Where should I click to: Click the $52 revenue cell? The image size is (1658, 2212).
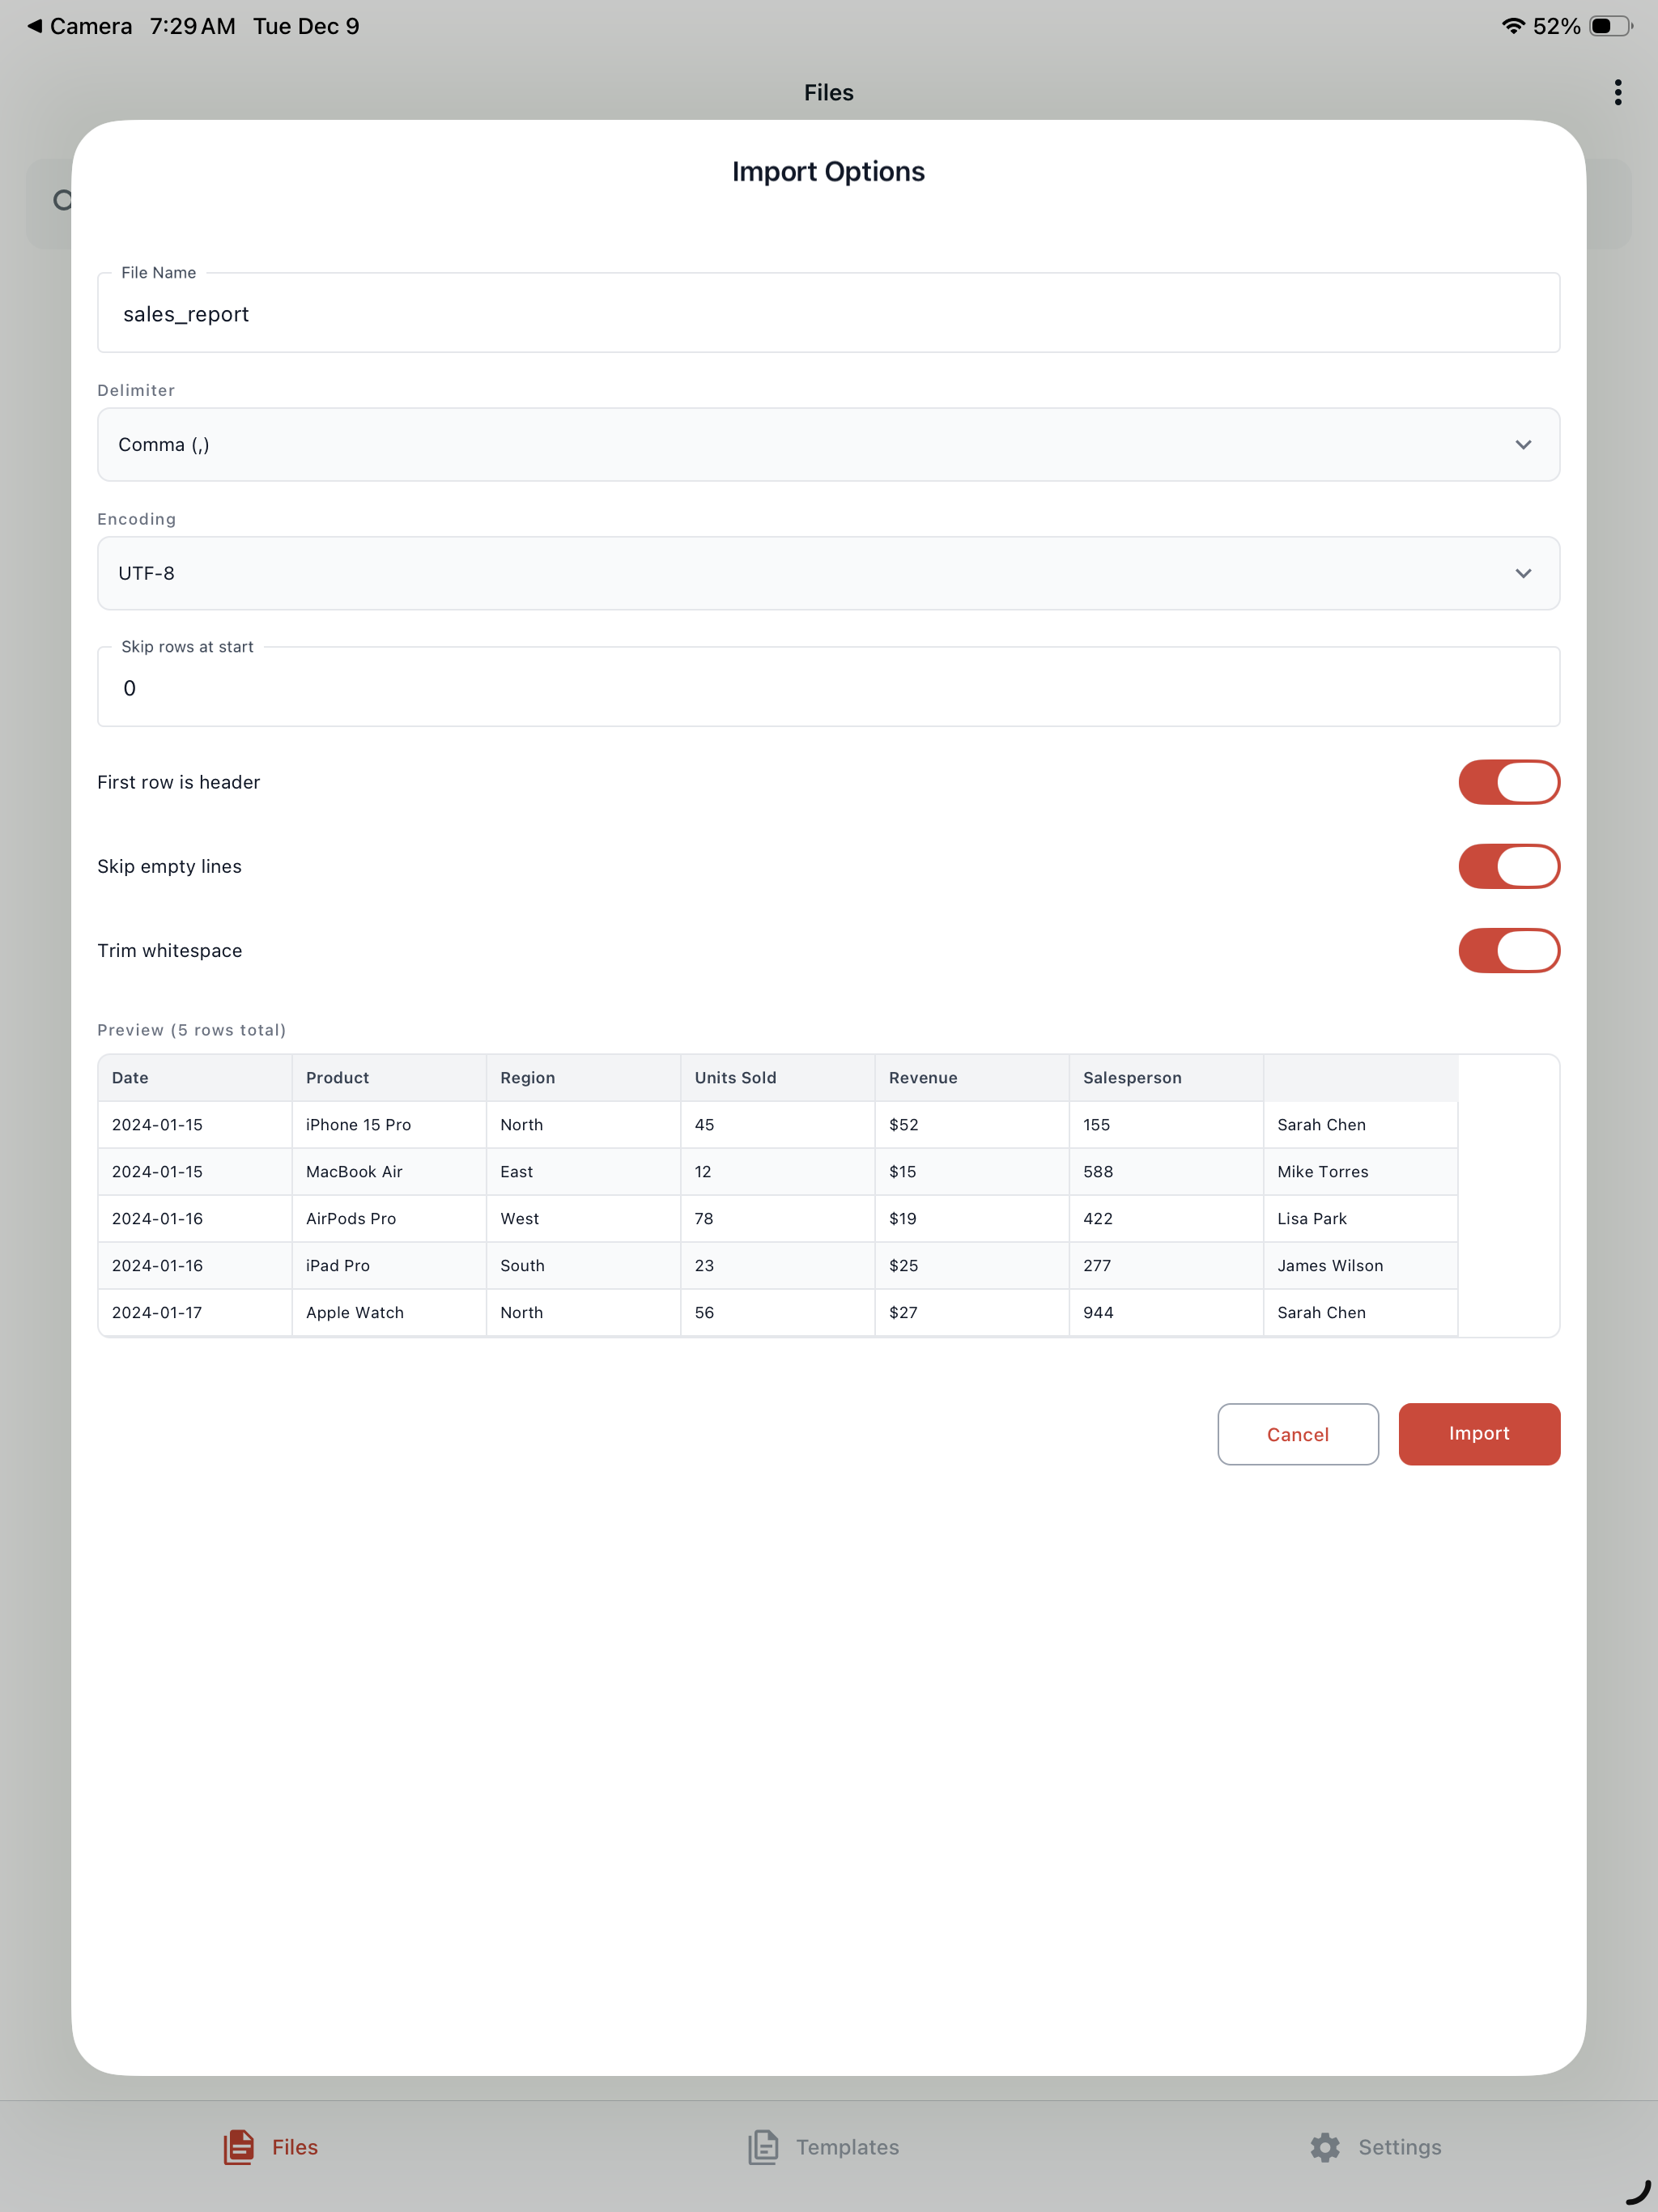[x=971, y=1124]
